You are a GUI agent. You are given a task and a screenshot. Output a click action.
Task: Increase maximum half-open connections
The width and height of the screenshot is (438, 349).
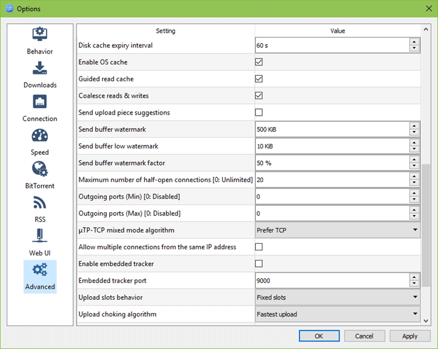pos(414,176)
